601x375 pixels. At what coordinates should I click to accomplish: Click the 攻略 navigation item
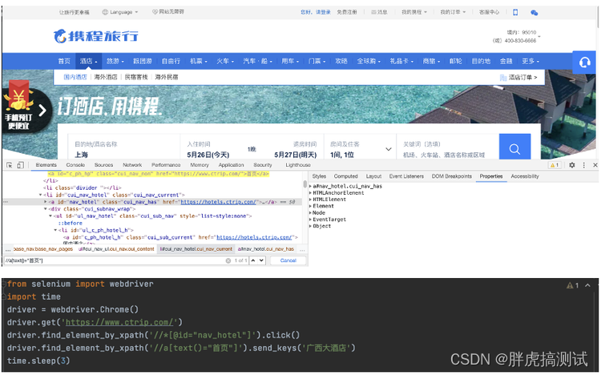click(341, 61)
